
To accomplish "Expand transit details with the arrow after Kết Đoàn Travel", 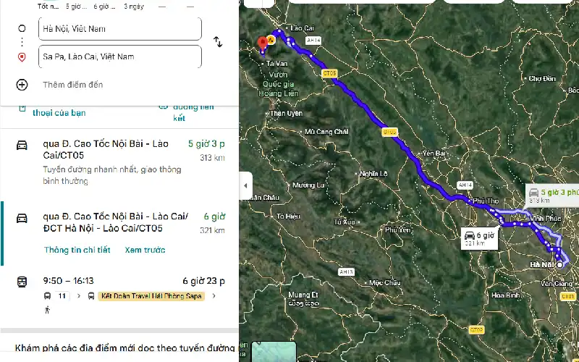I will 214,295.
